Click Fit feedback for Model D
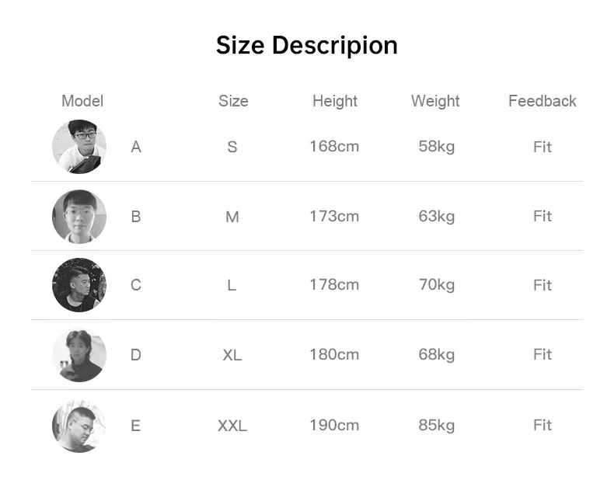Screen dimensions: 614x494 pyautogui.click(x=542, y=355)
